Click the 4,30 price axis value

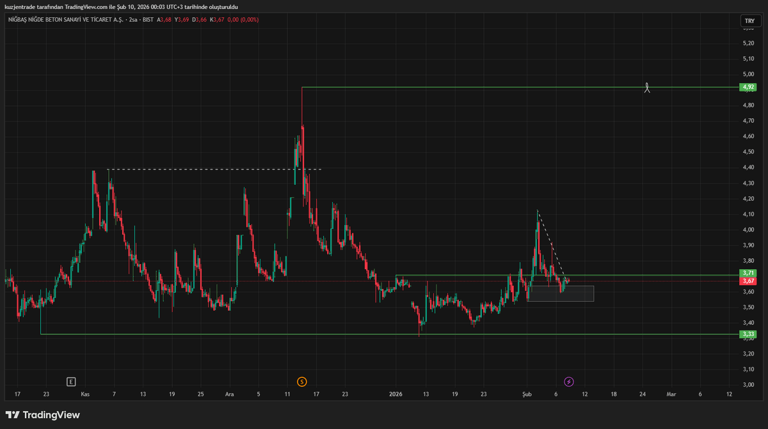tap(749, 183)
